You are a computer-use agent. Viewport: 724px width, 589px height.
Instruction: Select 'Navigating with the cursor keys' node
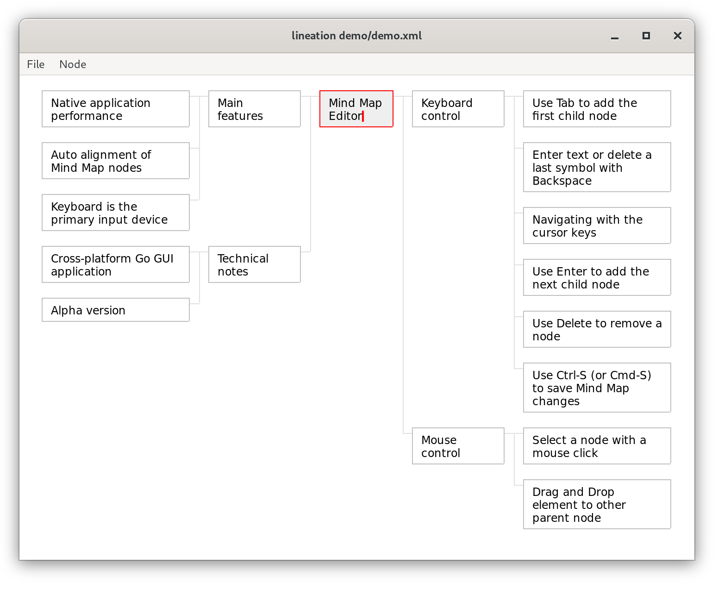597,226
